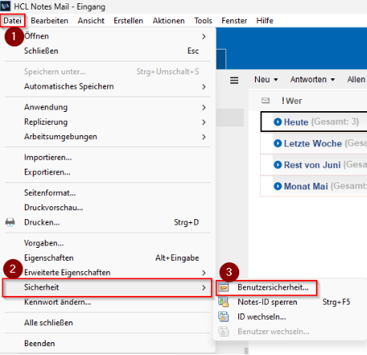Expand the Rest von Juni group

pyautogui.click(x=277, y=165)
